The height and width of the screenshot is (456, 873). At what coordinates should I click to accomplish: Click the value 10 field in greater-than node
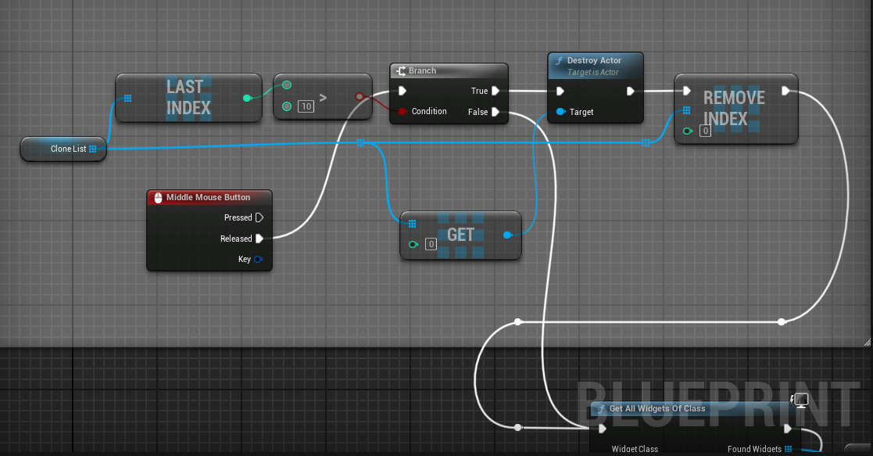[x=306, y=106]
